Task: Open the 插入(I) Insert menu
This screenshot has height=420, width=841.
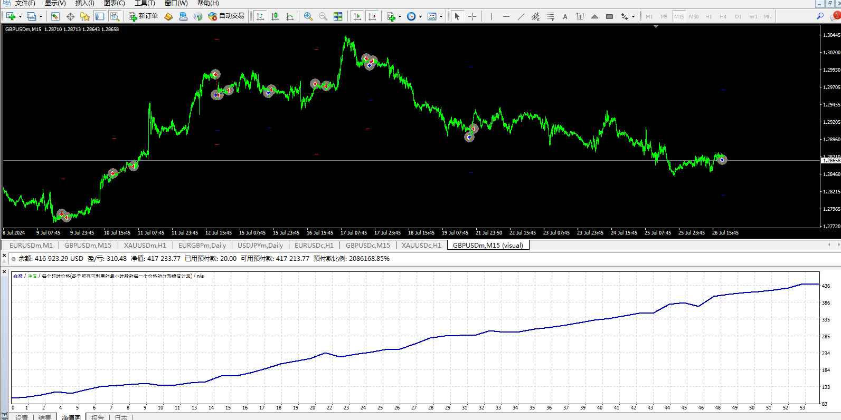Action: (84, 3)
